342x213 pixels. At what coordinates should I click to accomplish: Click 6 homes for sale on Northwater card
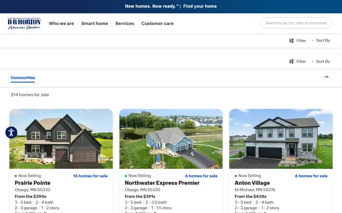coord(201,176)
